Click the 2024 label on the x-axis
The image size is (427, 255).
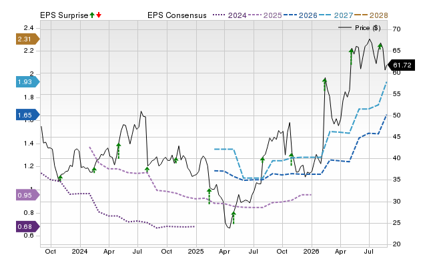(80, 251)
